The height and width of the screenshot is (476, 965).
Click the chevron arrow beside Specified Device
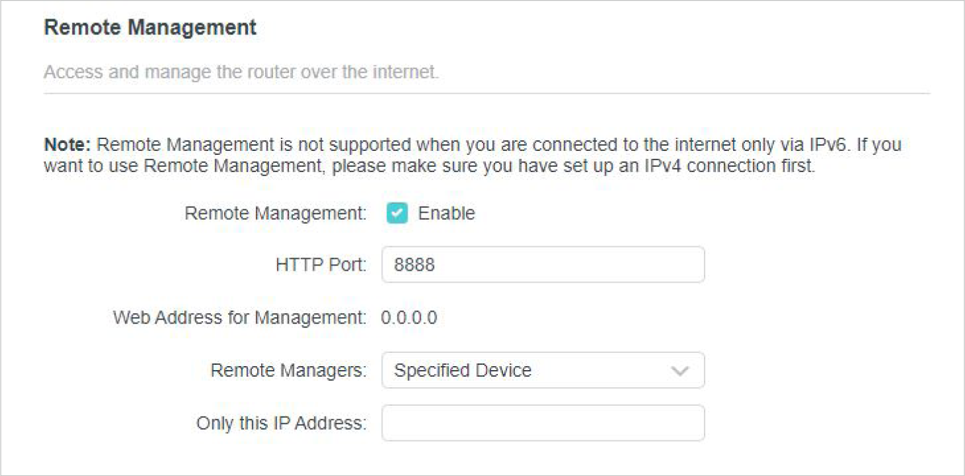click(x=680, y=371)
